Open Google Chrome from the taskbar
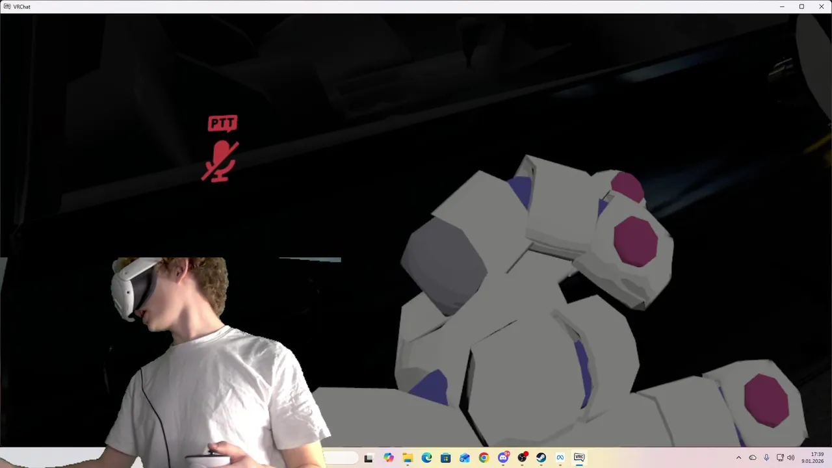 click(x=484, y=458)
